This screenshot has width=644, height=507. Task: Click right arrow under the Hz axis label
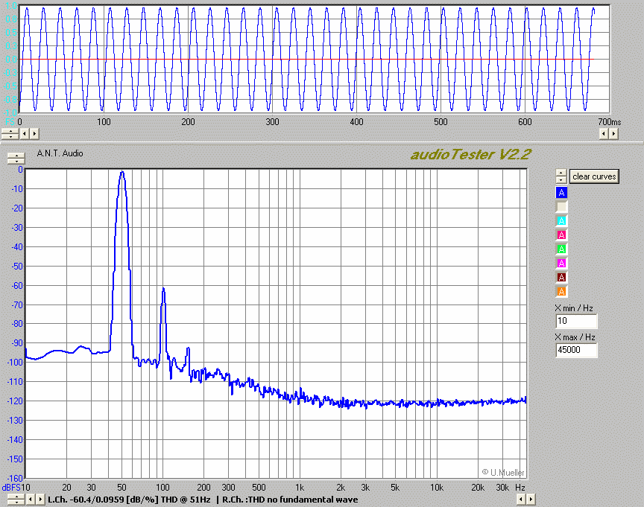531,500
